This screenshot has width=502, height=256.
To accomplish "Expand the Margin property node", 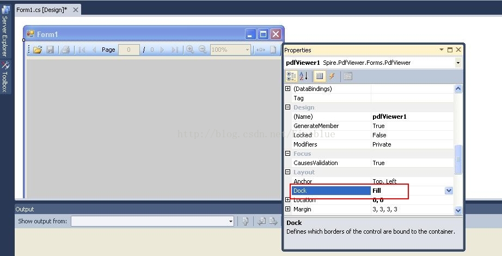I will (x=288, y=209).
